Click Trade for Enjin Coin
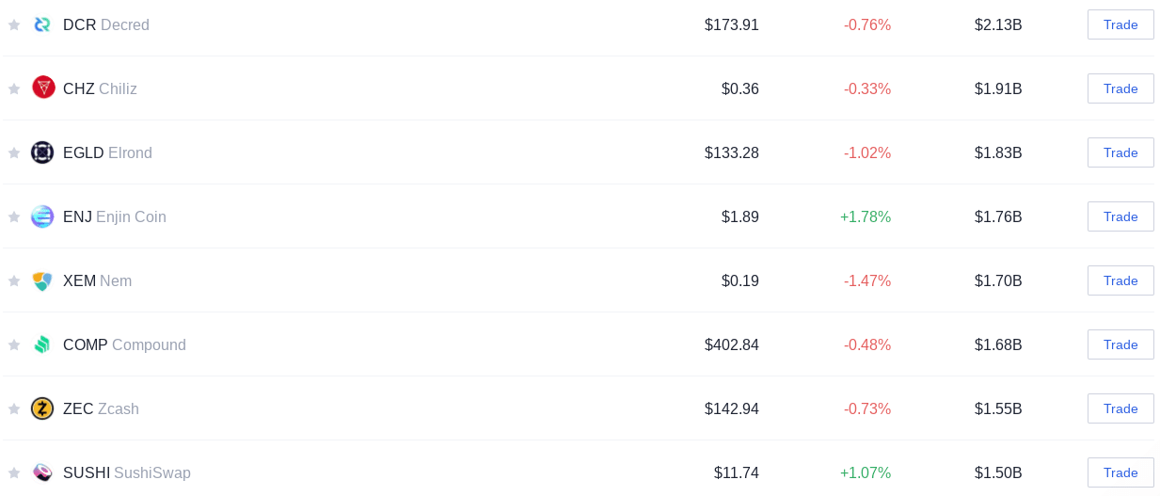 pos(1120,216)
